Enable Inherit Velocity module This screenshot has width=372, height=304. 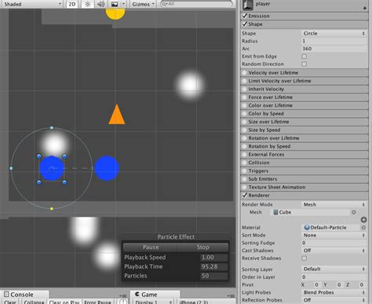(x=245, y=89)
